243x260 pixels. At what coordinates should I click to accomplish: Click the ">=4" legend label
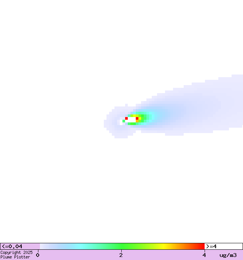pos(211,246)
